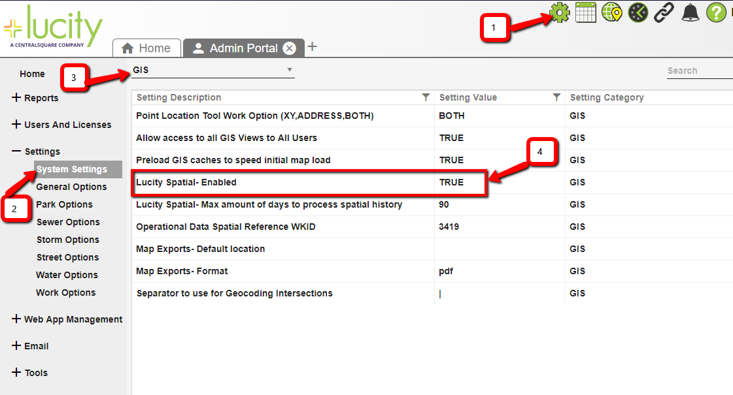The width and height of the screenshot is (733, 395).
Task: Select 'Map Exports- Format' row
Action: pos(432,271)
